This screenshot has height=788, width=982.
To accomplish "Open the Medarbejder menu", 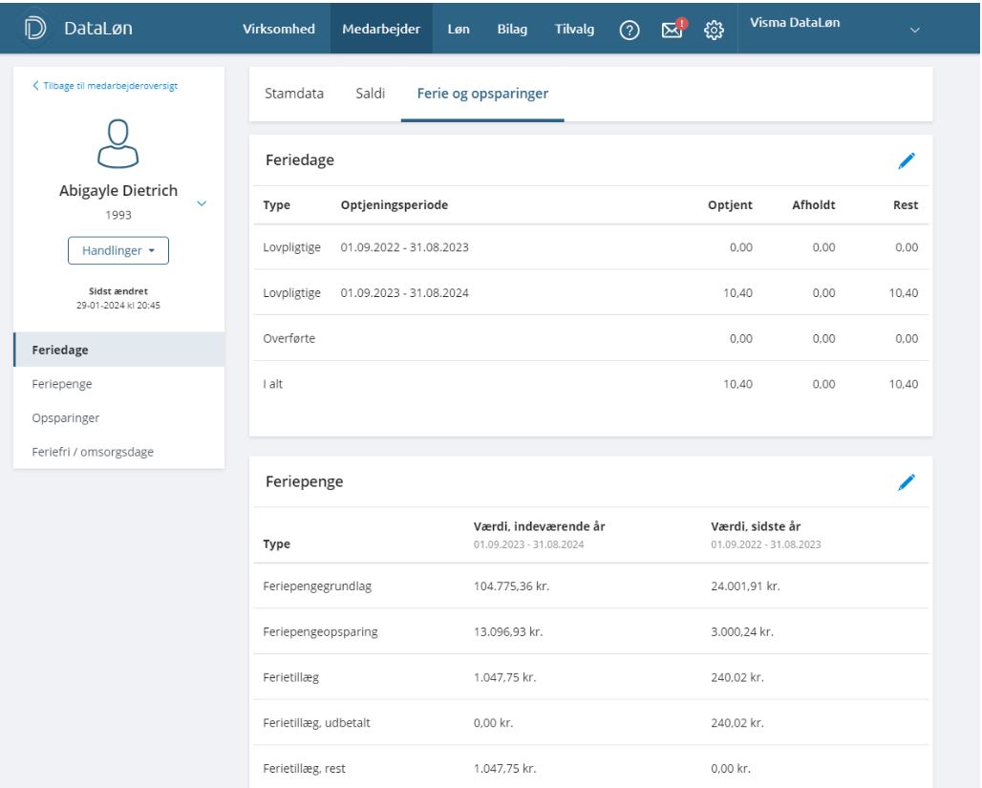I will [381, 29].
